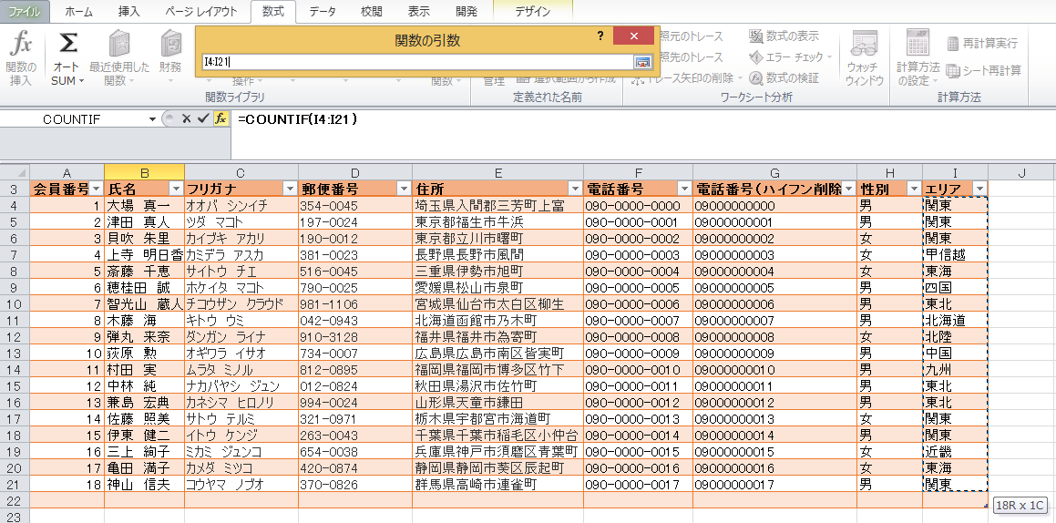1056x523 pixels.
Task: Click phone cell 090-0000-0009
Action: [x=638, y=353]
